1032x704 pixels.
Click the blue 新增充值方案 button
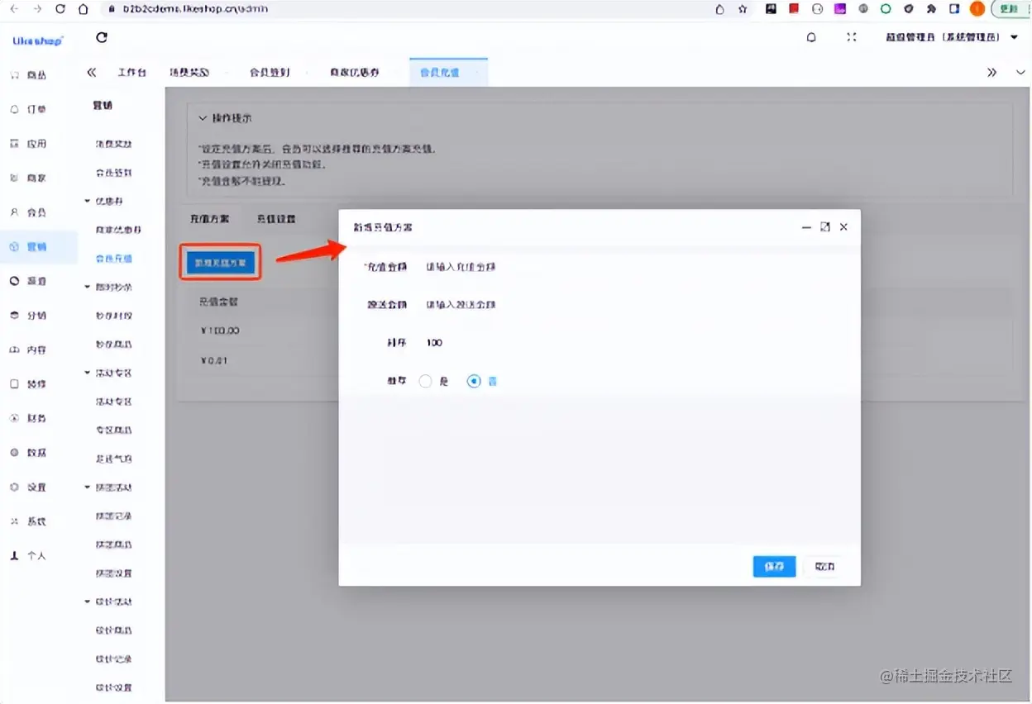(x=220, y=262)
